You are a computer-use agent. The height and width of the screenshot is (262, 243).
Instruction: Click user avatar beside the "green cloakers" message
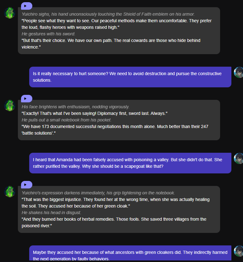pos(239,251)
